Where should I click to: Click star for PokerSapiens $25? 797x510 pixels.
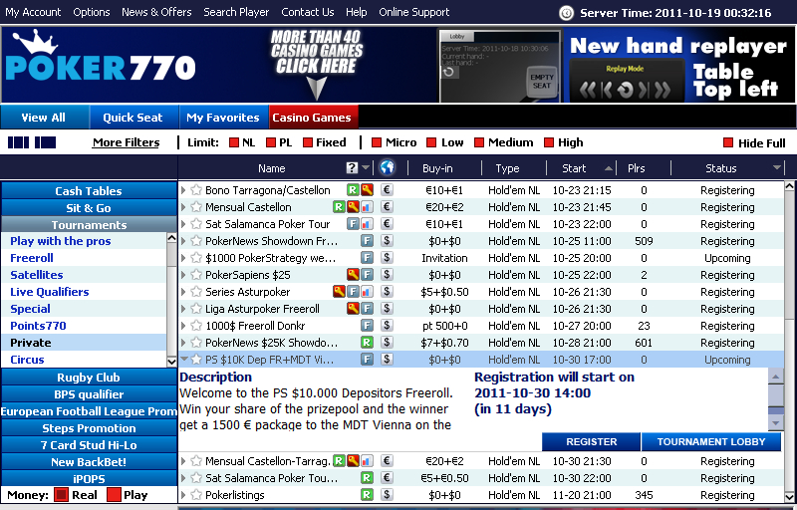(196, 275)
